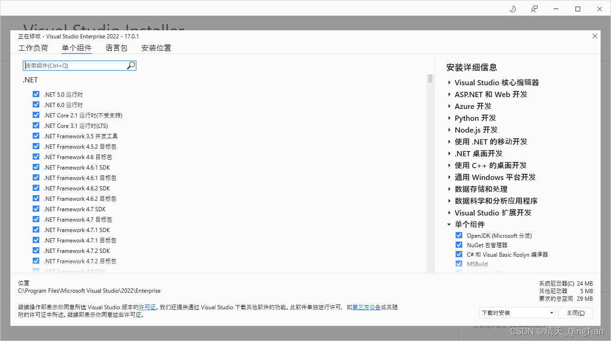
Task: Click the 许可证 link
Action: (x=147, y=307)
